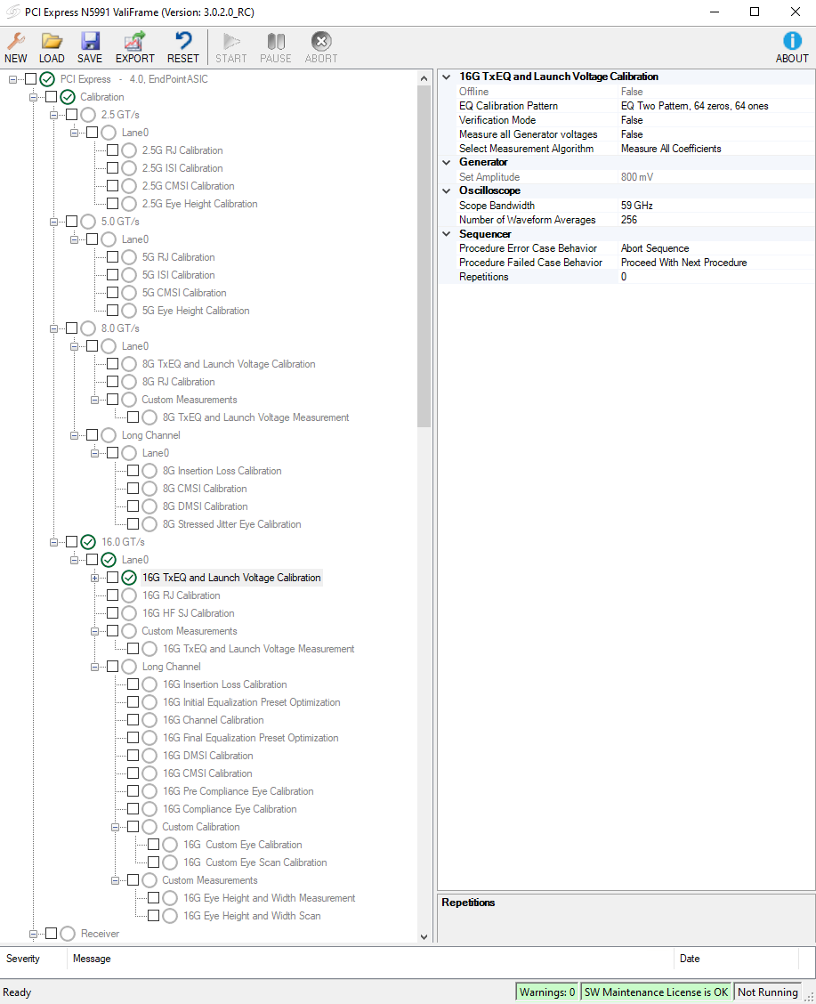Click the START play icon
816x1004 pixels.
click(231, 41)
